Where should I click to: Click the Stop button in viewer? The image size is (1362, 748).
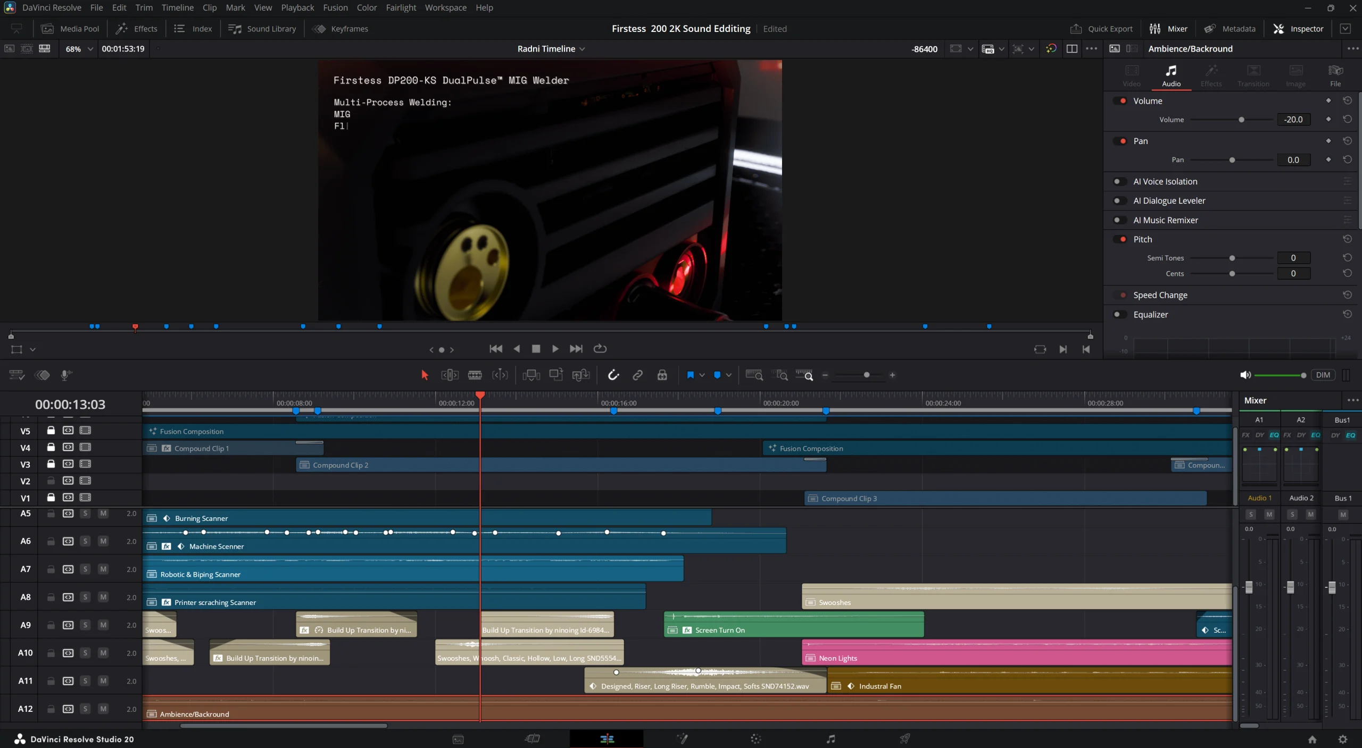[x=536, y=349]
